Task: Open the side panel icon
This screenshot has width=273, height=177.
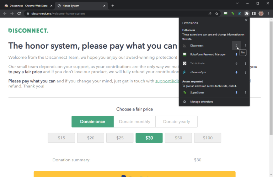Action: coord(254,14)
